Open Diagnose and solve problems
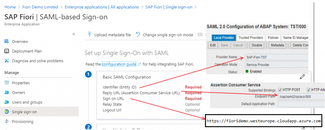Image resolution: width=325 pixels, height=130 pixels. (x=37, y=61)
